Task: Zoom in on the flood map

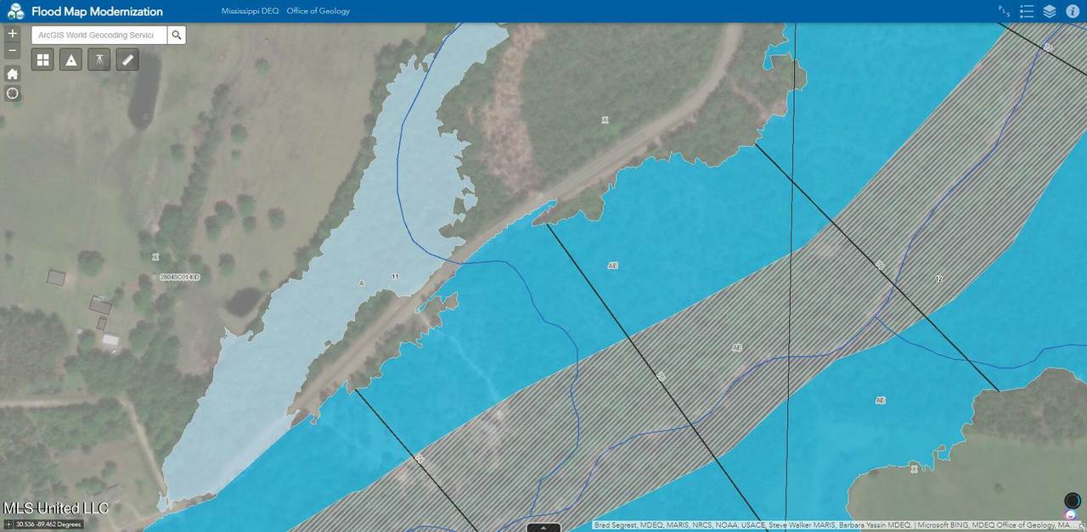Action: coord(12,34)
